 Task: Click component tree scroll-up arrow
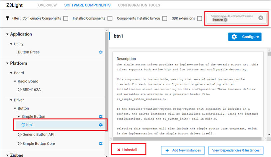107,31
